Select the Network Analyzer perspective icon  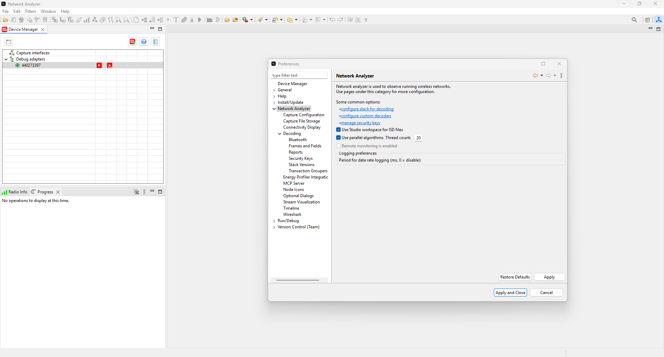(659, 20)
